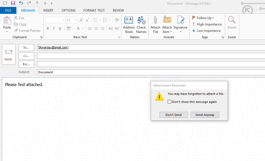Viewport: 265px width, 161px height.
Task: Click the Bcc... button
Action: 26,64
